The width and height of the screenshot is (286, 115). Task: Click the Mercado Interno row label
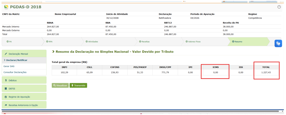coord(11,26)
